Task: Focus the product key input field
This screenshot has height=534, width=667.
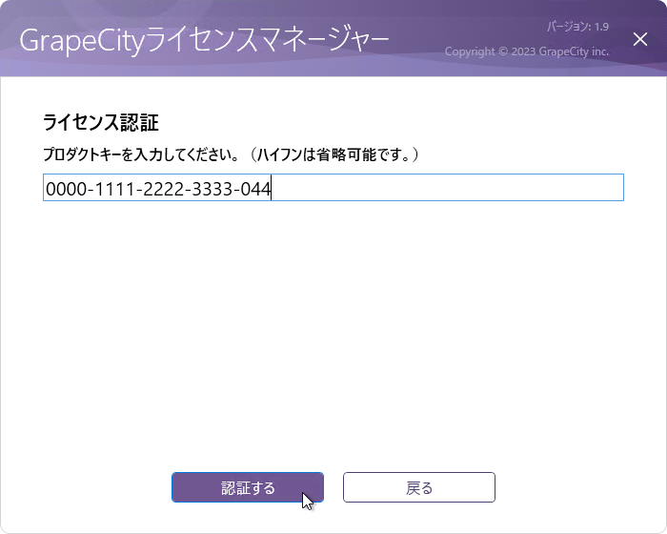Action: tap(333, 187)
